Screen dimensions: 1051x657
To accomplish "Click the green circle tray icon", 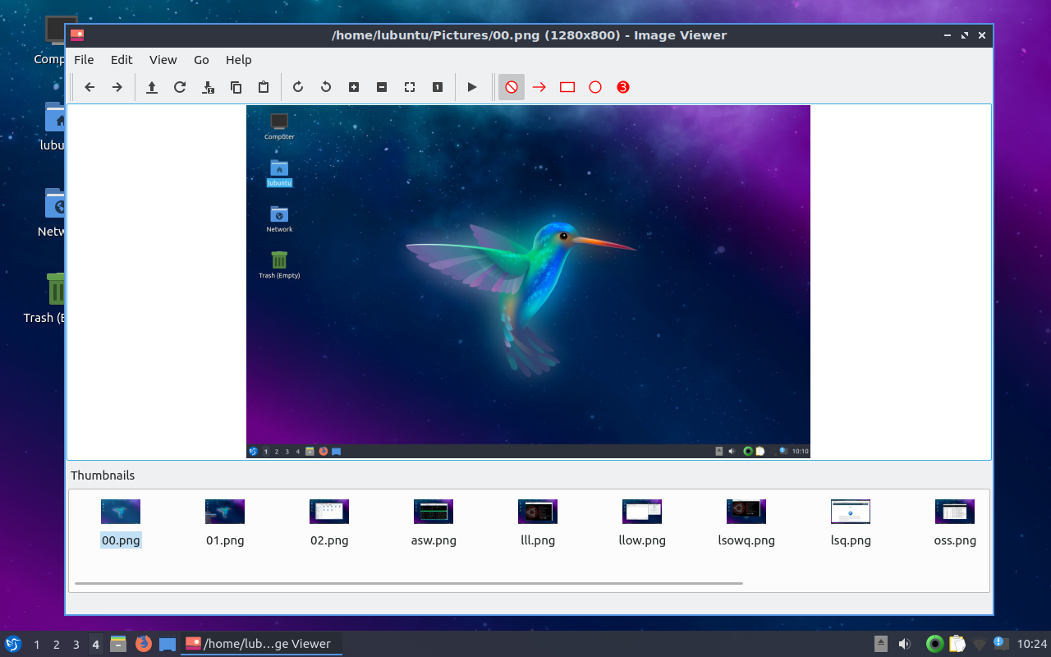I will point(934,644).
